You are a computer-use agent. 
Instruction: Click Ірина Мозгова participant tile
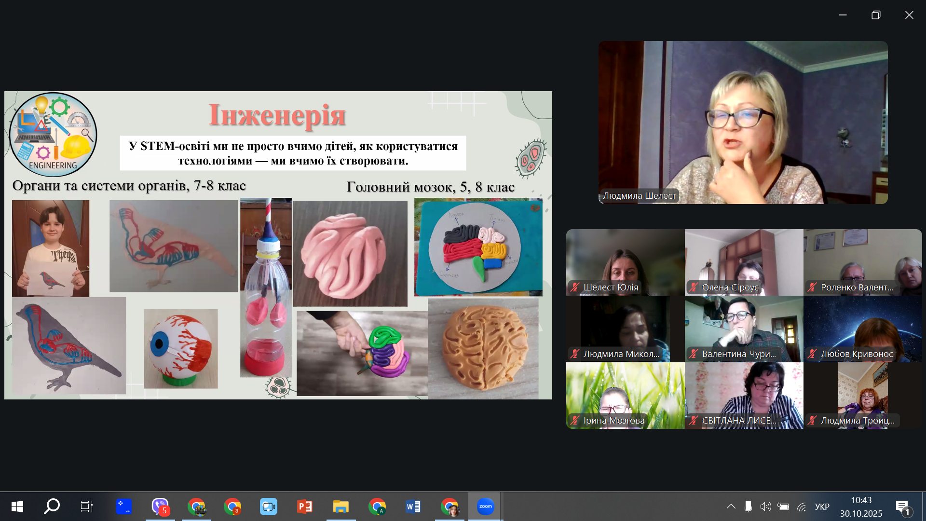pos(625,395)
